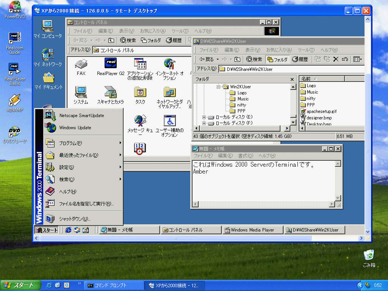Collapse the Win2KUser tree node
388x291 pixels.
(218, 87)
